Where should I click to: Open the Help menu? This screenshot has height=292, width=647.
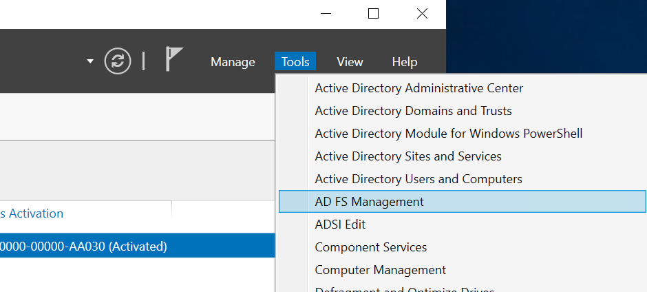(x=405, y=62)
